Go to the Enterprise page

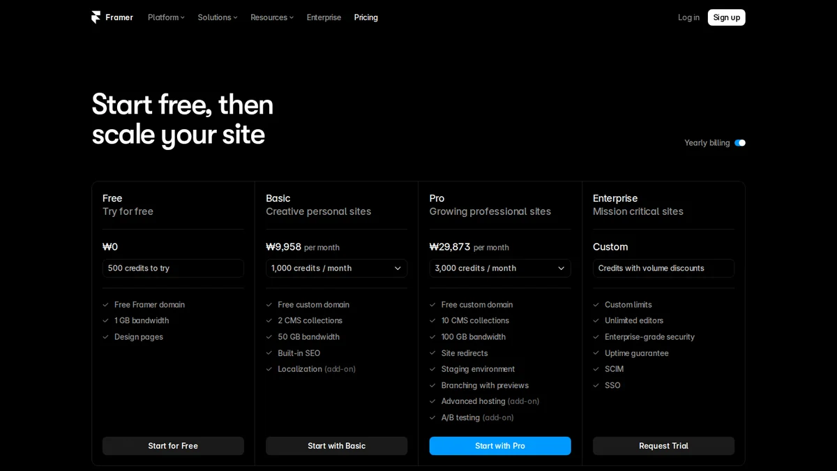[x=324, y=17]
